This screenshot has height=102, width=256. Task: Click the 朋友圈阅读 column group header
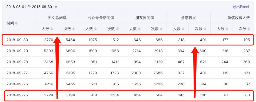point(145,18)
